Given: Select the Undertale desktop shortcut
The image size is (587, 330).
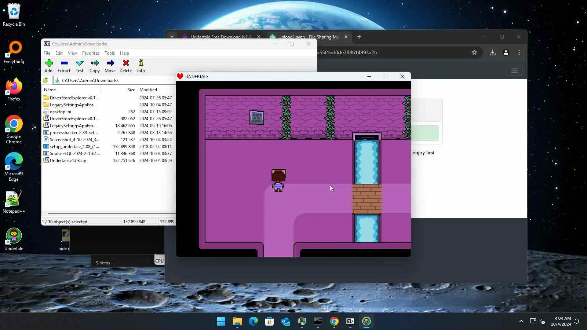Looking at the screenshot, I should point(14,239).
